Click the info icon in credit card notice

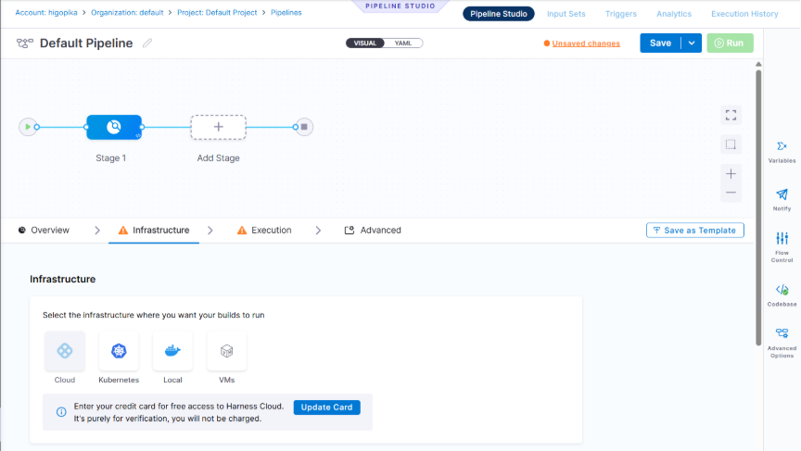(61, 412)
